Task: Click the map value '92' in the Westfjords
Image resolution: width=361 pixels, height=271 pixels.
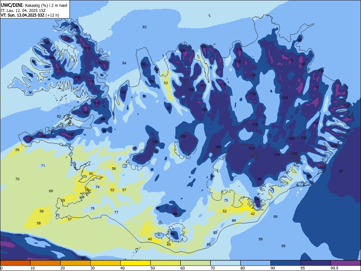Action: [31, 75]
